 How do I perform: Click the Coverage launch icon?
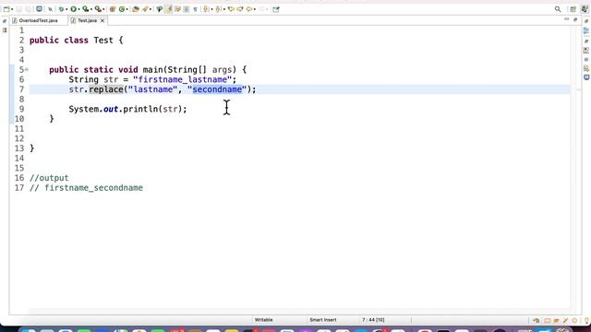(86, 9)
